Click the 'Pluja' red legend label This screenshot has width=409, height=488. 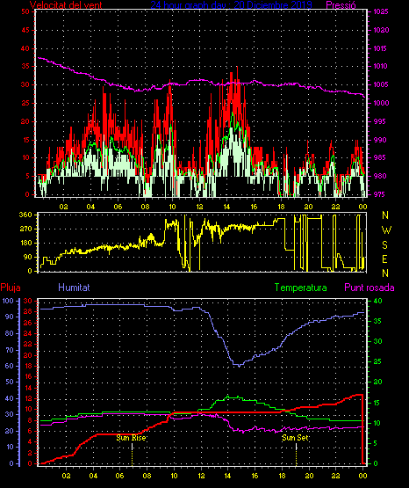click(x=11, y=288)
